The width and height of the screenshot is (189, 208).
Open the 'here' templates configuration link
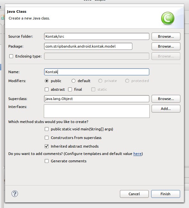137,154
